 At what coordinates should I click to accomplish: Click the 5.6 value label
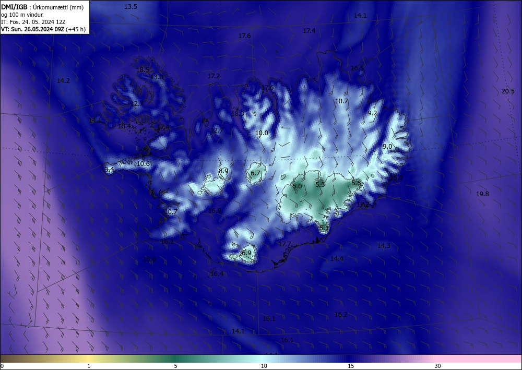356,183
